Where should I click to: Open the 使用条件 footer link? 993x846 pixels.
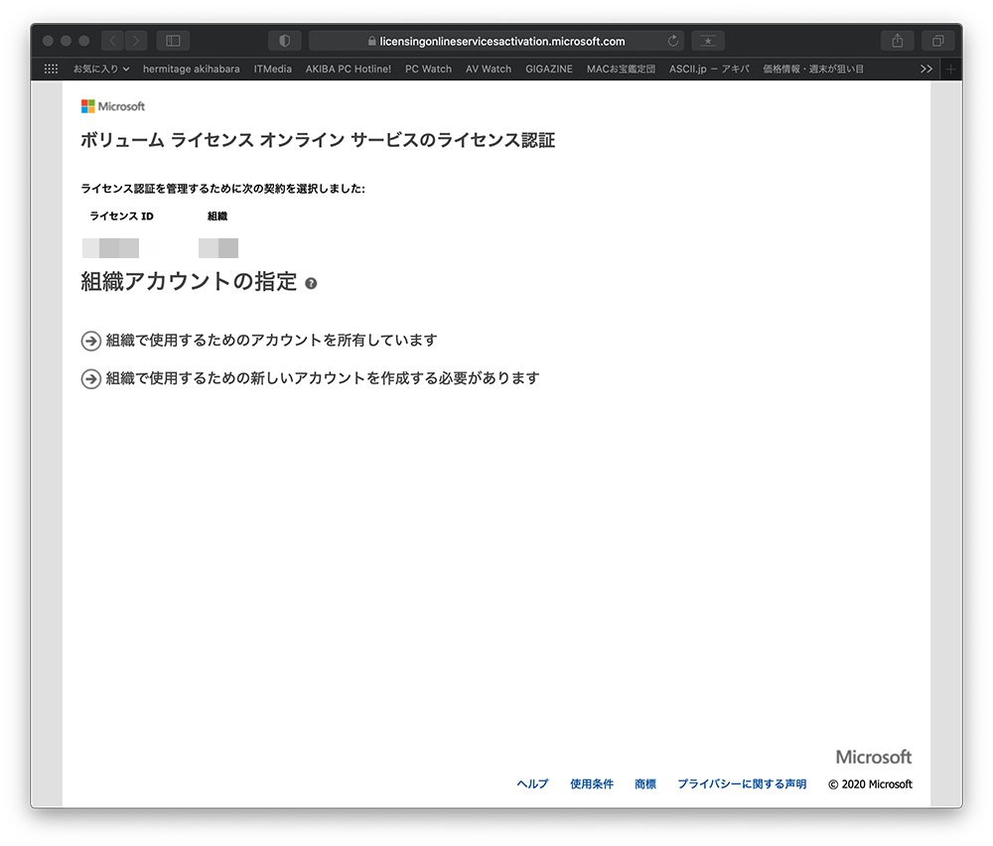592,784
